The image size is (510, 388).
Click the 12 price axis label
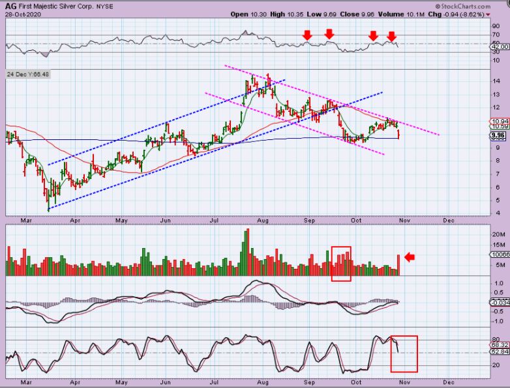496,107
